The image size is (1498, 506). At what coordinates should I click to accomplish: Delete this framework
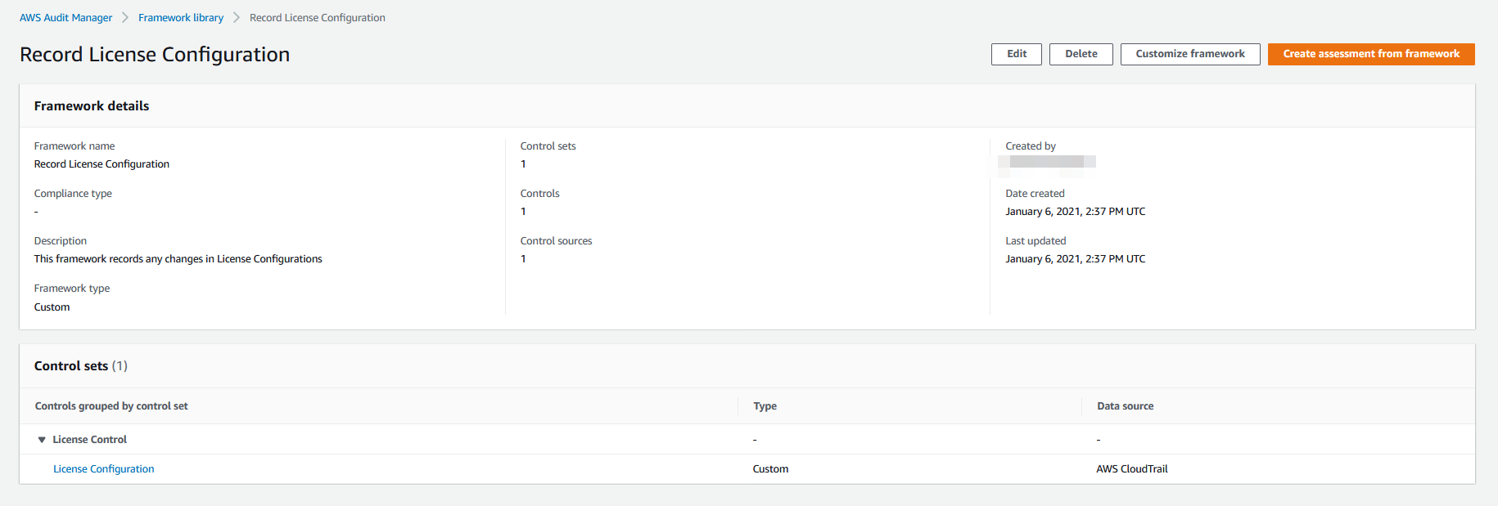tap(1081, 54)
